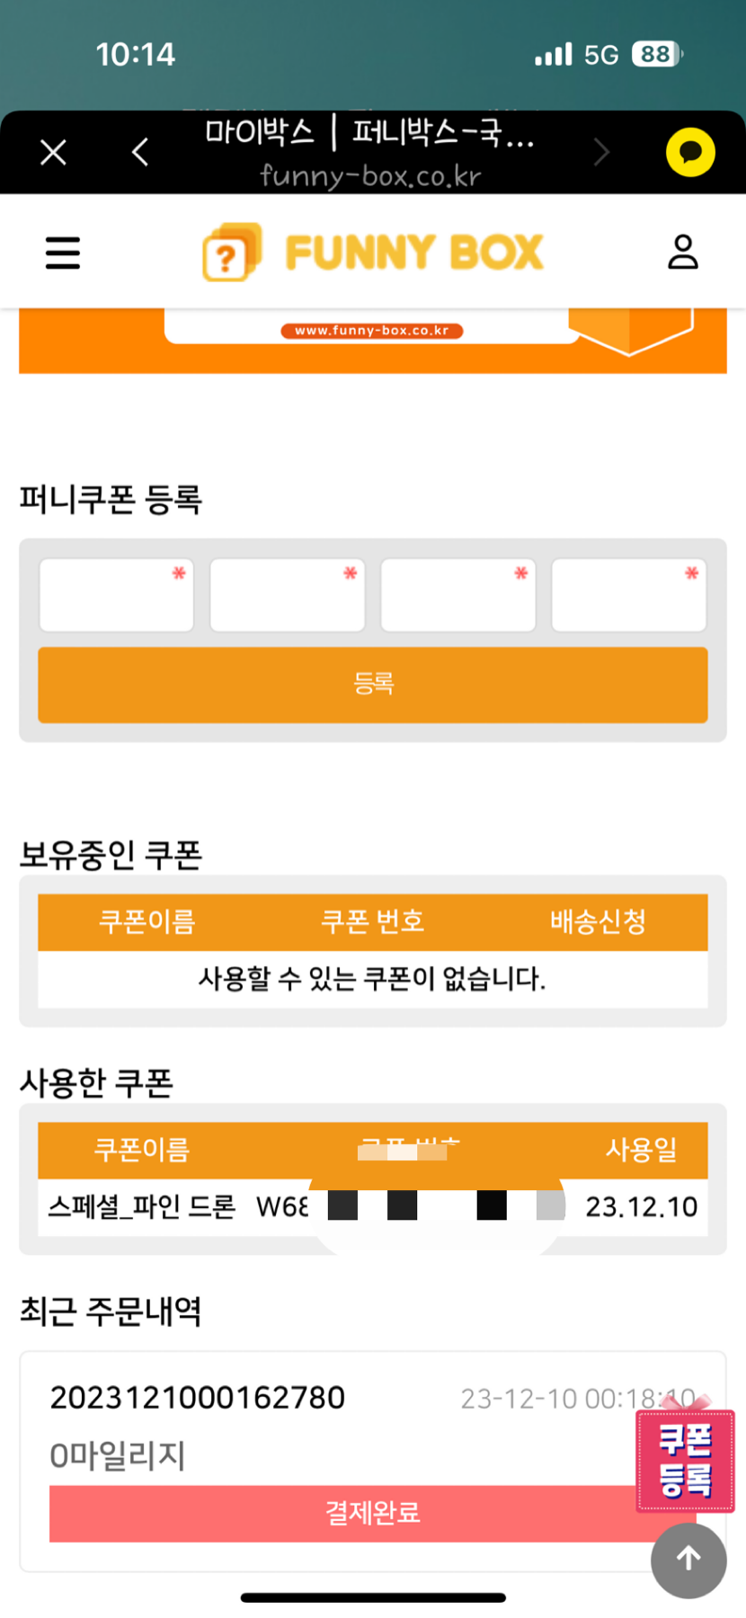
Task: Go forward using the right chevron
Action: click(601, 153)
